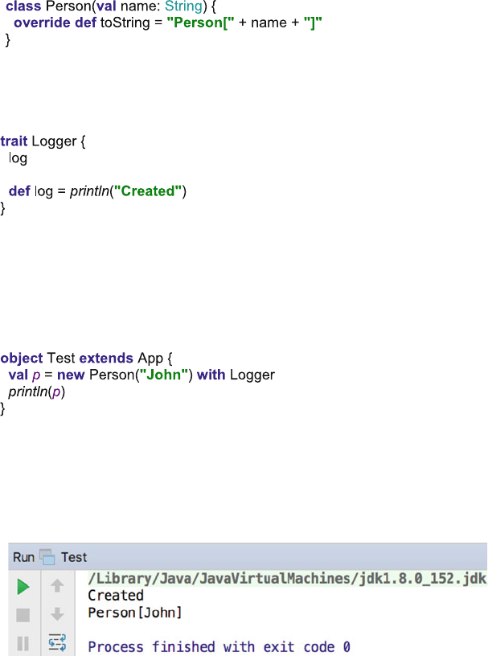Click the "Created" console output line
This screenshot has width=488, height=656.
[116, 596]
